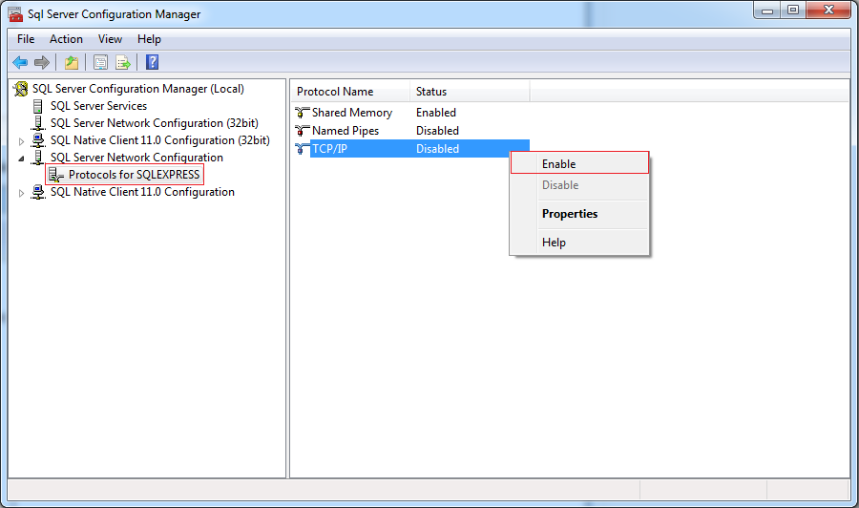Click the Back arrow toolbar icon

pos(20,62)
